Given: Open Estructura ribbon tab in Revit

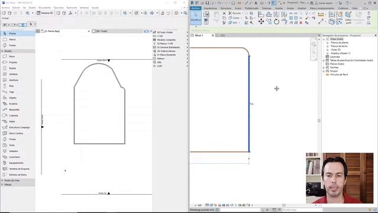Looking at the screenshot, I should click(x=226, y=8).
